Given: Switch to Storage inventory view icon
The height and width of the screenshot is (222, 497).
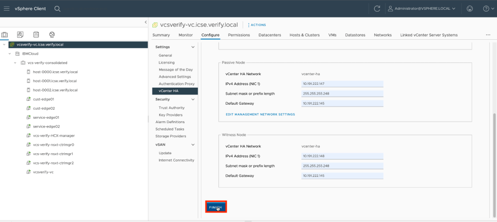Looking at the screenshot, I should [36, 35].
